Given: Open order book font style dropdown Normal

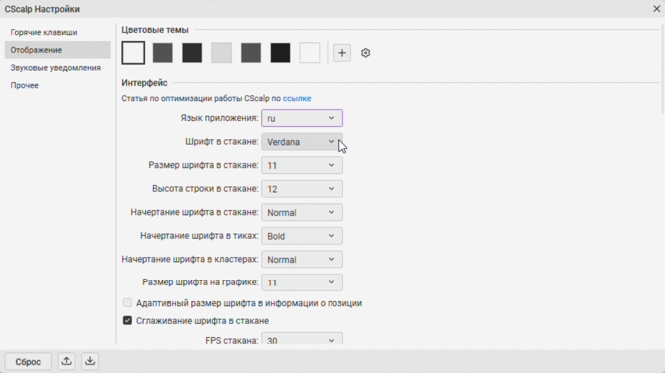Looking at the screenshot, I should [302, 212].
